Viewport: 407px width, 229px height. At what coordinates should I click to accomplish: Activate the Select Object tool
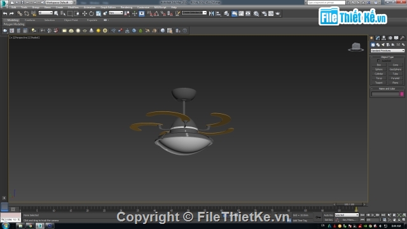pyautogui.click(x=56, y=13)
